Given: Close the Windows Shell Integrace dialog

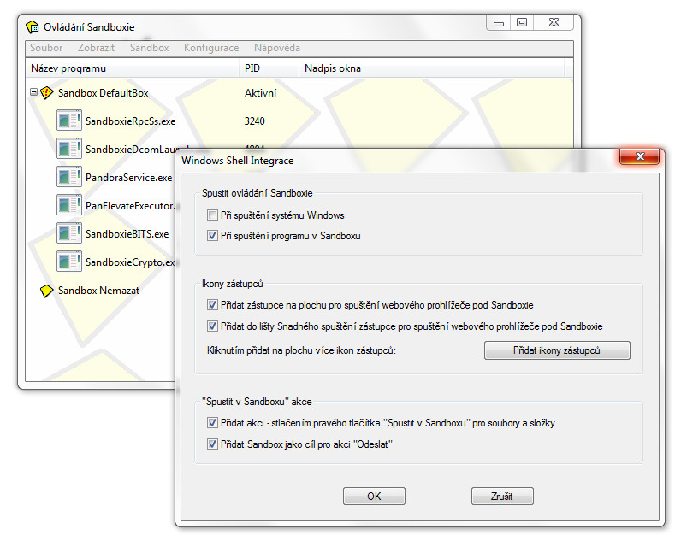Looking at the screenshot, I should [639, 156].
